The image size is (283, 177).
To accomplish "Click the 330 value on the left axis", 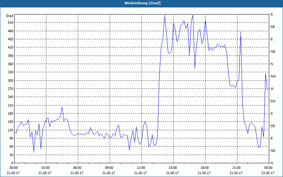I will (x=10, y=72).
